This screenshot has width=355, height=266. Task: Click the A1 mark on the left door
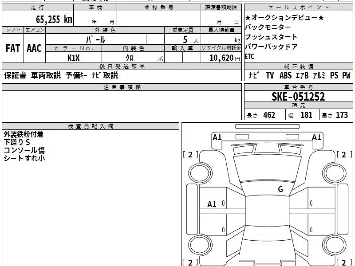coord(212,204)
